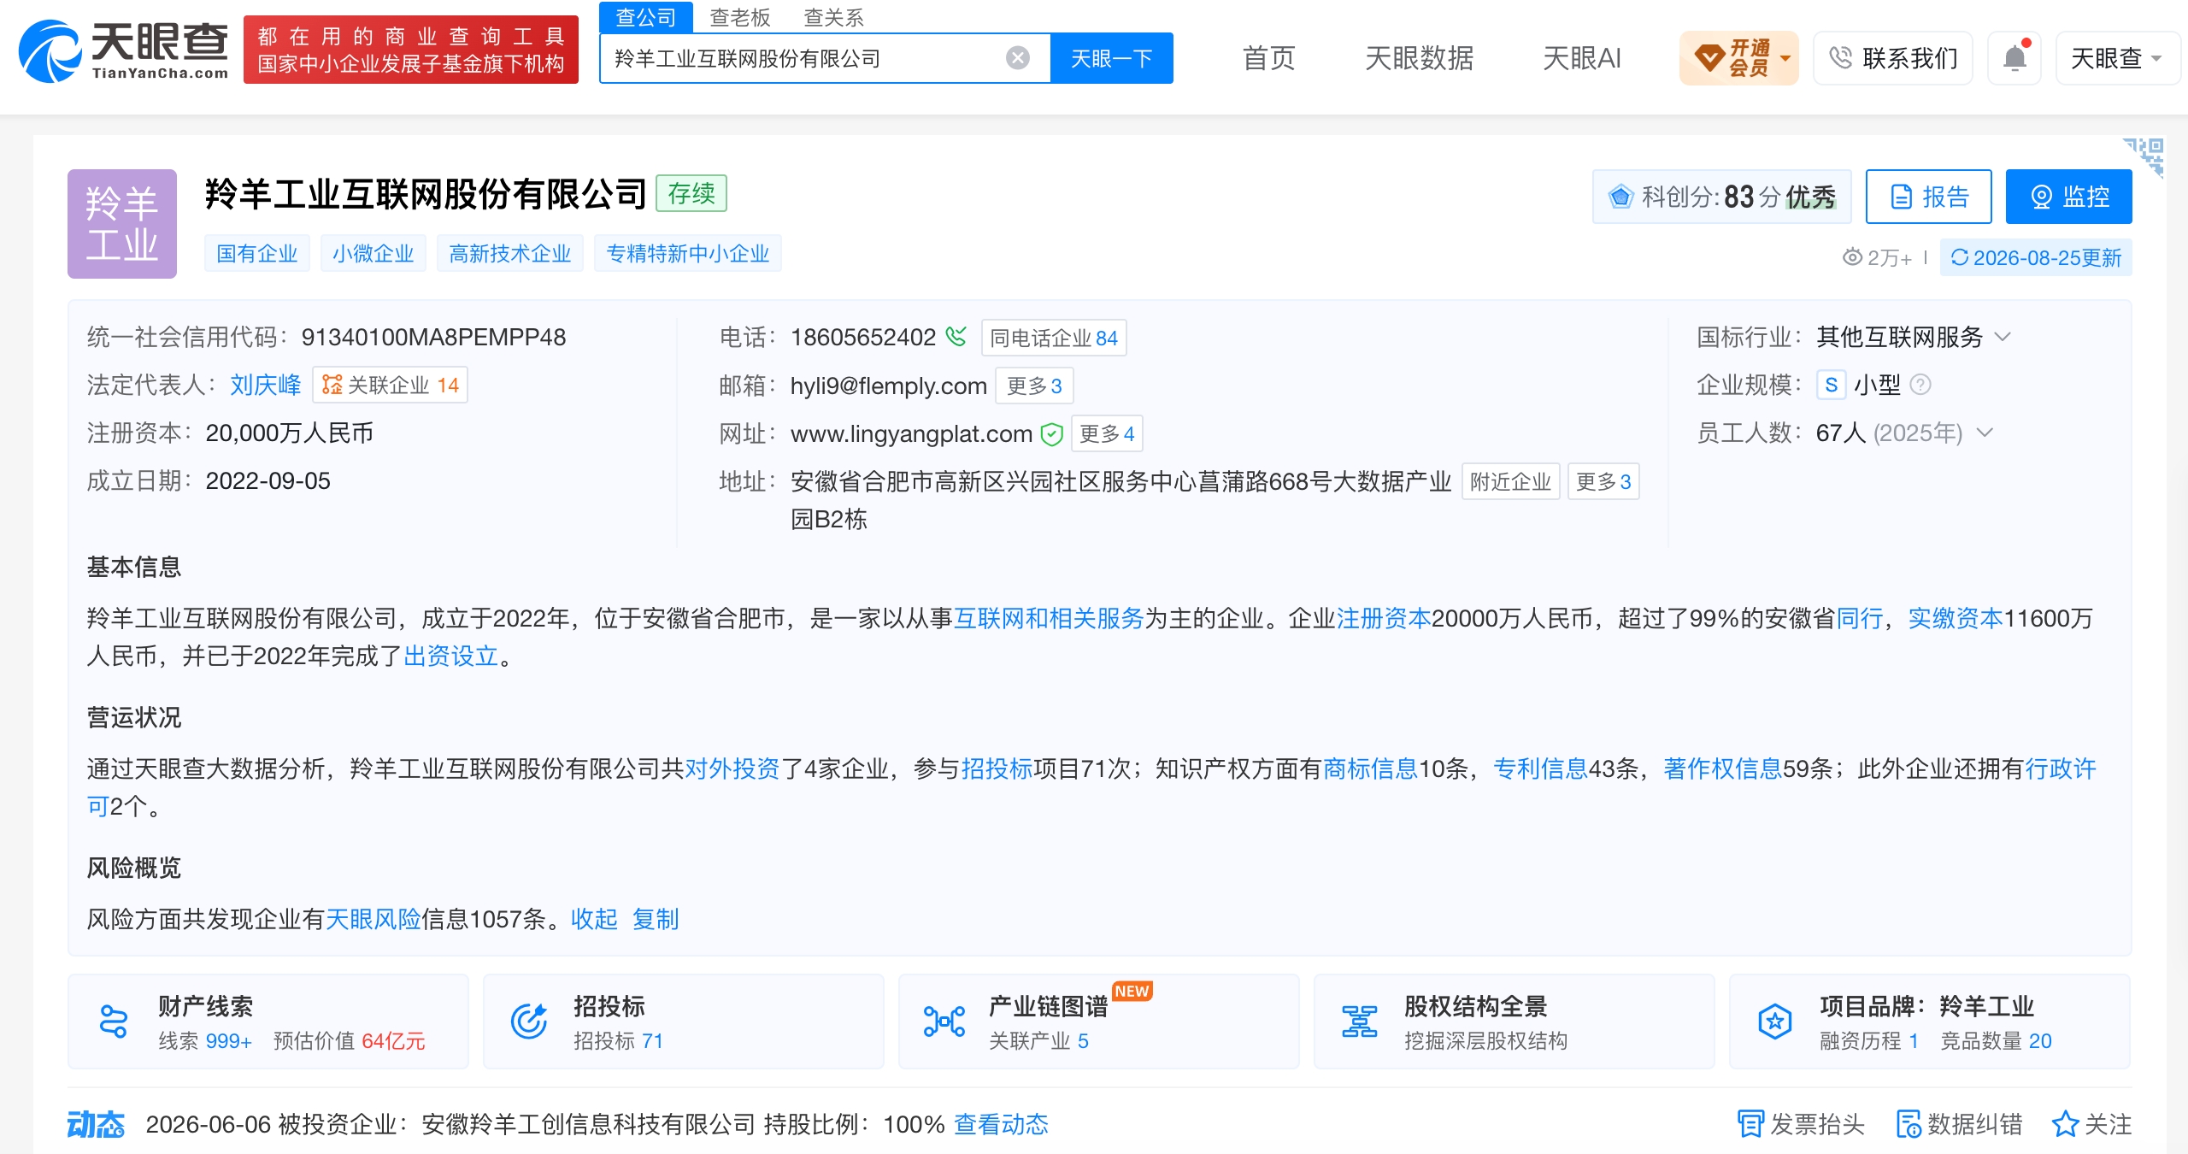The width and height of the screenshot is (2188, 1154).
Task: Collapse the summary with 收起
Action: pyautogui.click(x=594, y=919)
